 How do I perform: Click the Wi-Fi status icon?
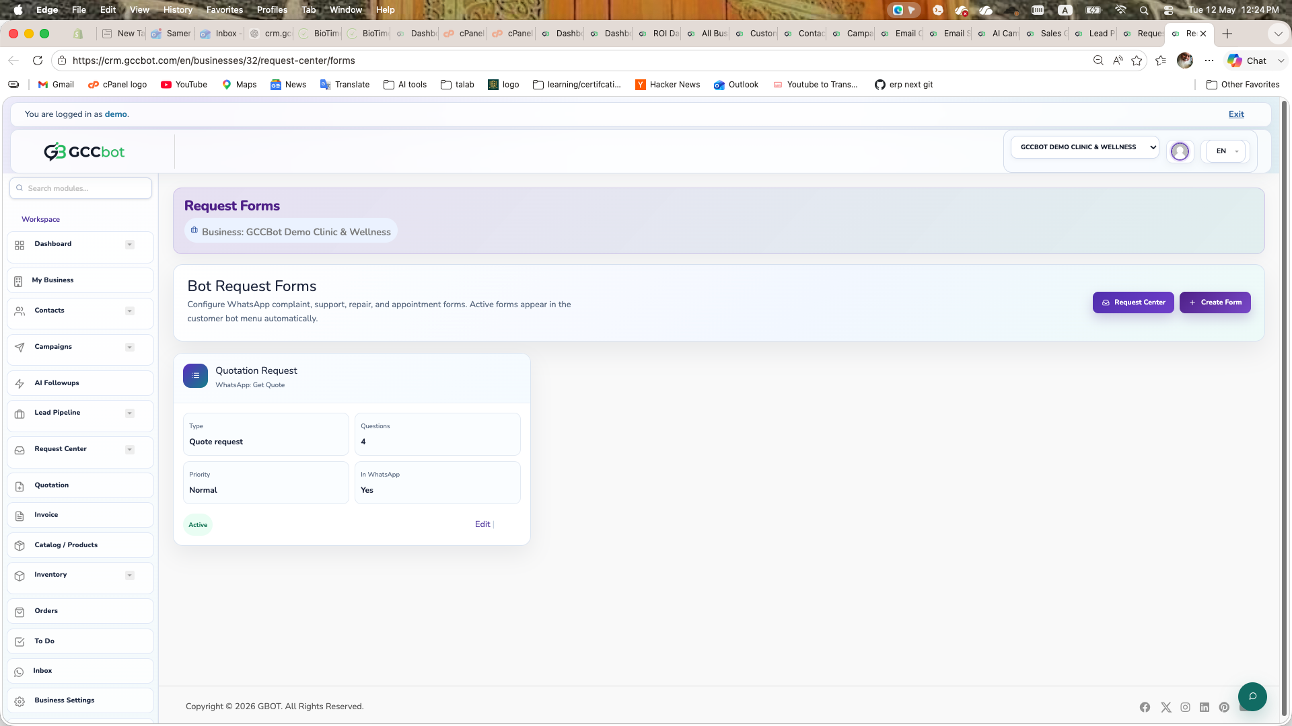[1120, 9]
